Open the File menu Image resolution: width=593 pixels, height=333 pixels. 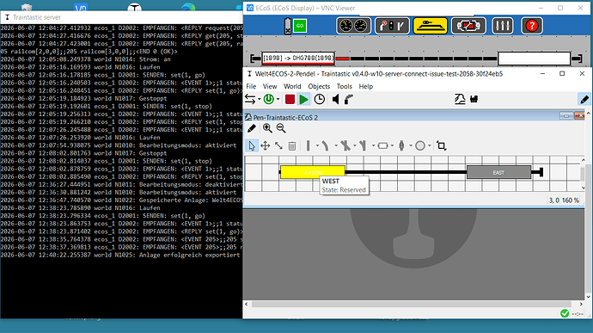tap(251, 86)
